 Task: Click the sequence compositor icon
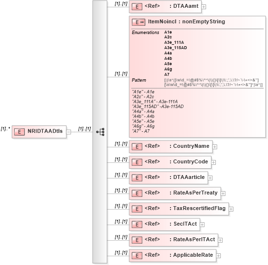[x=100, y=132]
